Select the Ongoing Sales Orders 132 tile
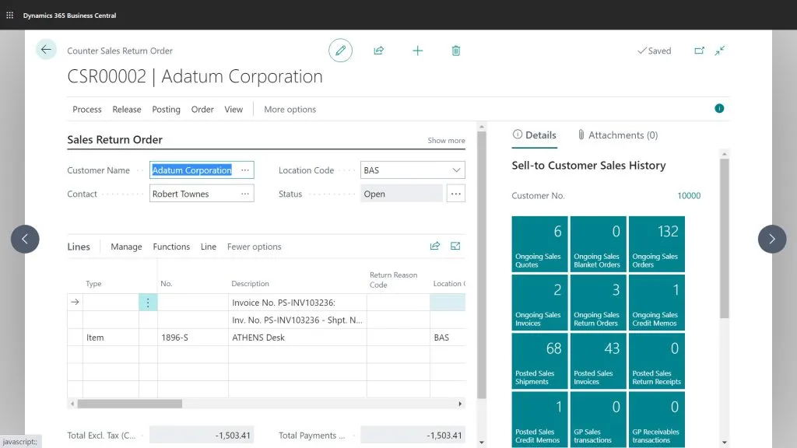 click(x=656, y=243)
